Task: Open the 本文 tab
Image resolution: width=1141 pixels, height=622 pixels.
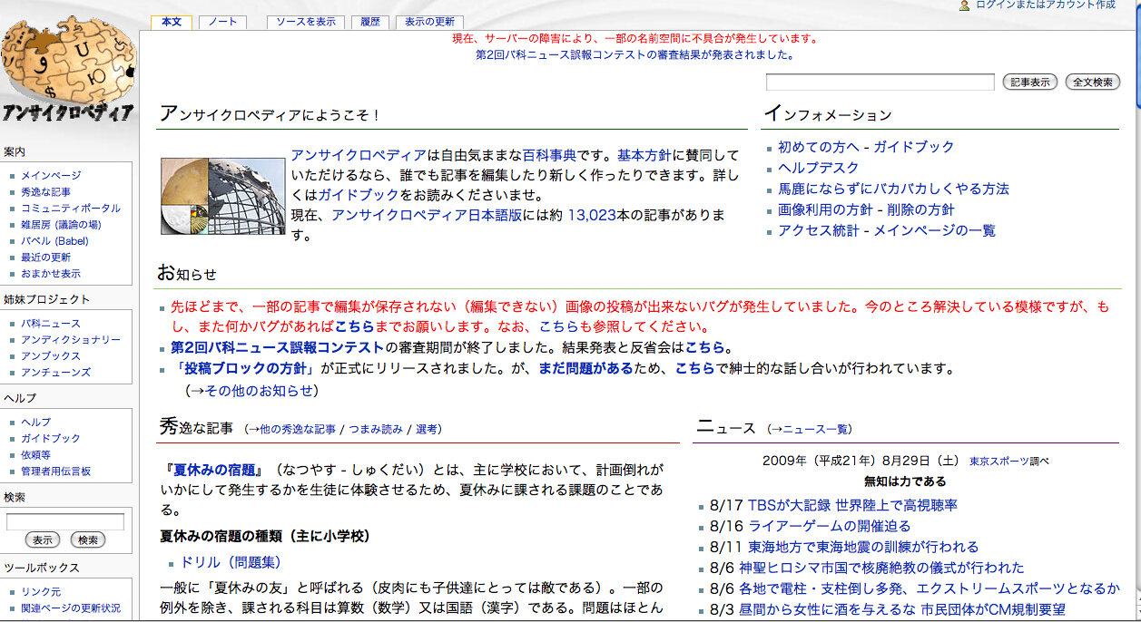Action: pos(172,22)
